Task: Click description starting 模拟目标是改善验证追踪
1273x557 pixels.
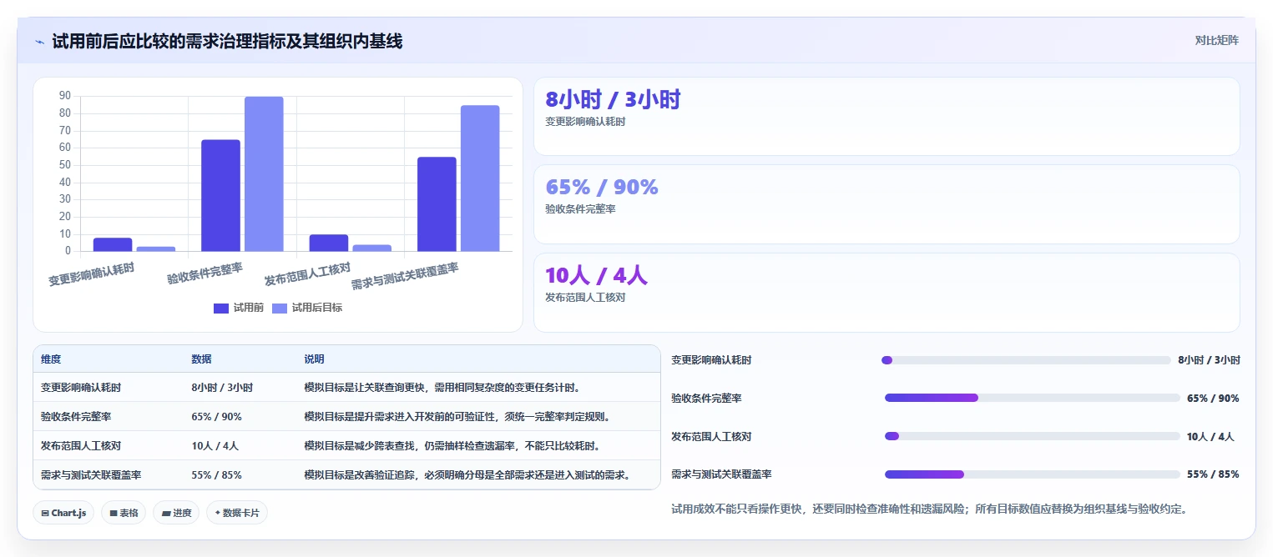Action: 467,475
